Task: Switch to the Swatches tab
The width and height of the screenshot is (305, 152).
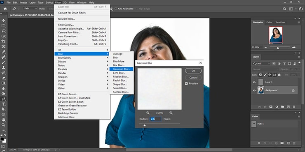Action: pos(280,22)
